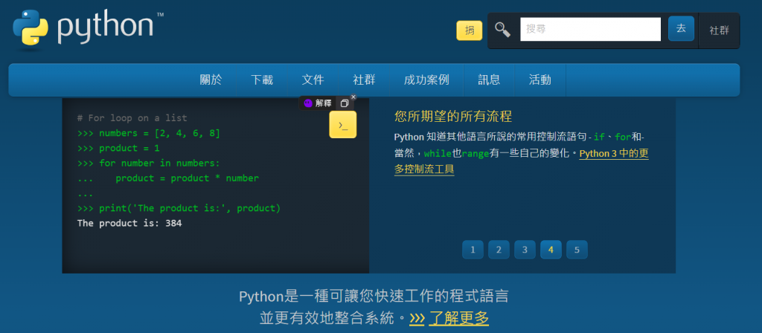Viewport: 762px width, 333px height.
Task: Switch to slide 1
Action: click(473, 250)
